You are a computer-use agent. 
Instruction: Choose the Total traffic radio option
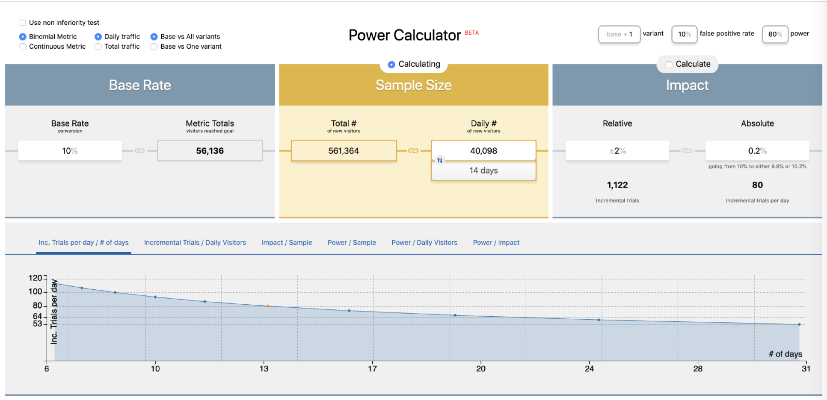coord(98,46)
